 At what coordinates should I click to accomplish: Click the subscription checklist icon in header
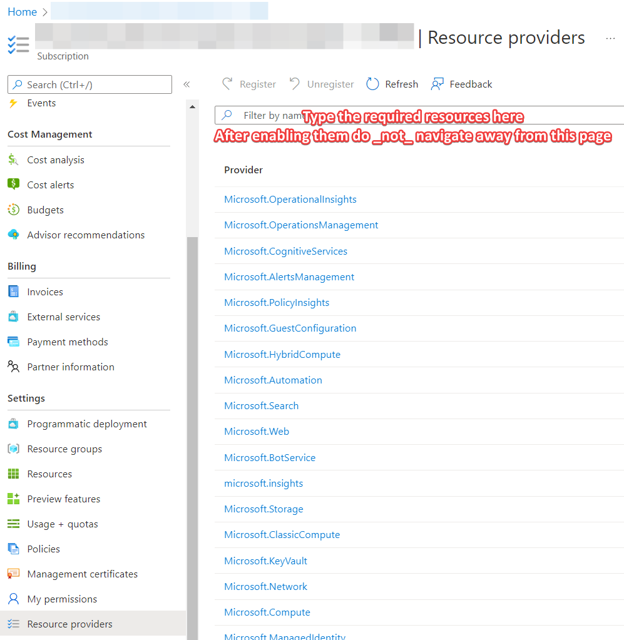[18, 44]
